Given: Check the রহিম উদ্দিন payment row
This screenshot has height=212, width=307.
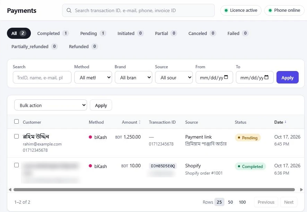Looking at the screenshot, I should point(16,136).
